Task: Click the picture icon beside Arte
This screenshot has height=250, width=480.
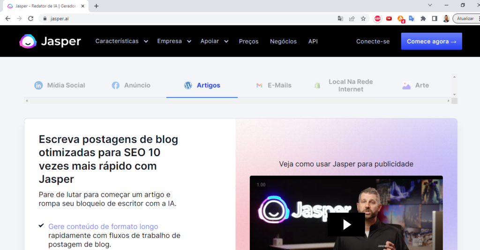Action: [x=406, y=86]
